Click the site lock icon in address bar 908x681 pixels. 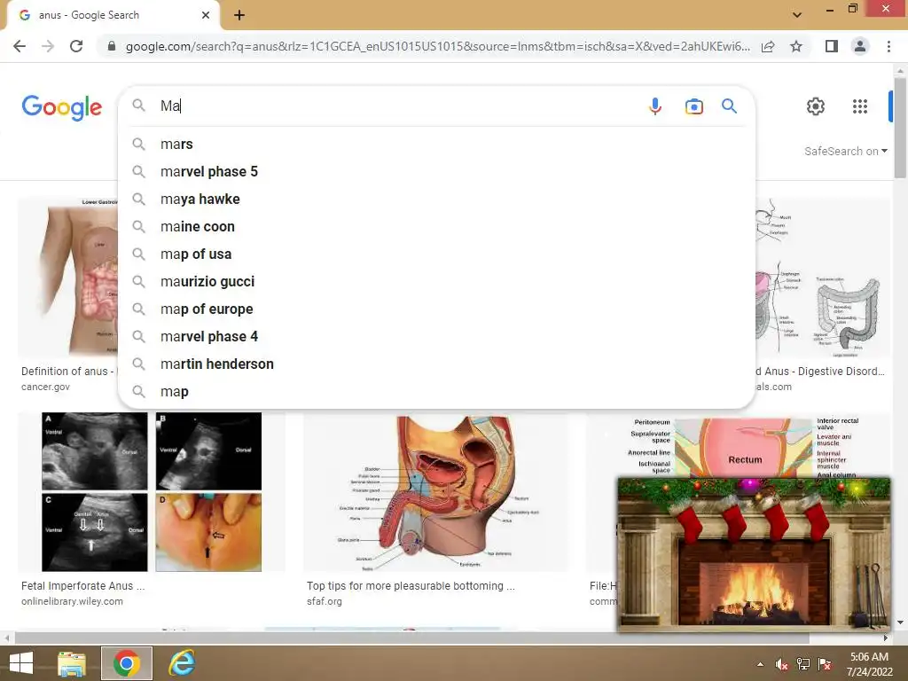tap(112, 46)
